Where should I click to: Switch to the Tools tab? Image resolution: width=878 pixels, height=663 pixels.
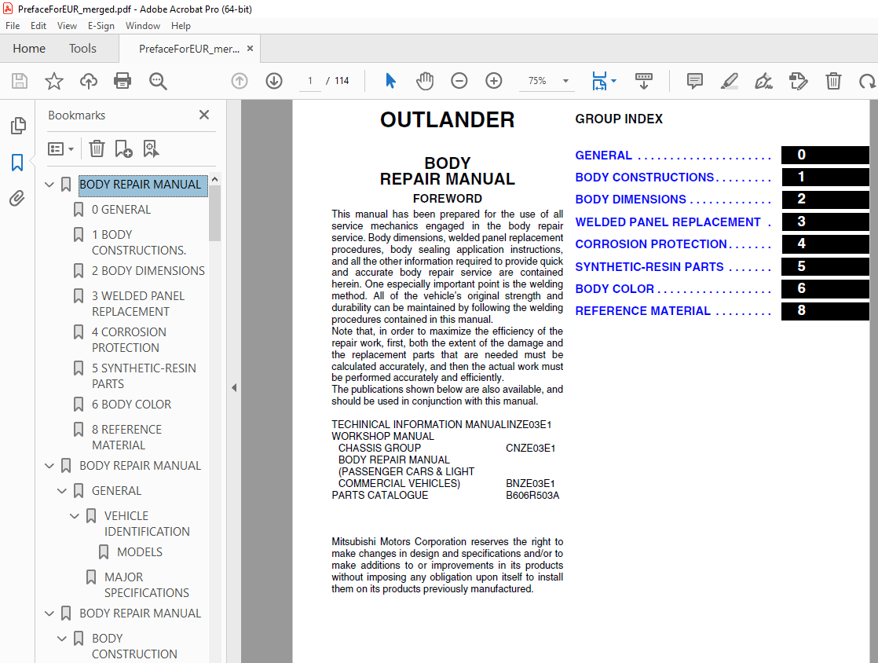(x=82, y=48)
